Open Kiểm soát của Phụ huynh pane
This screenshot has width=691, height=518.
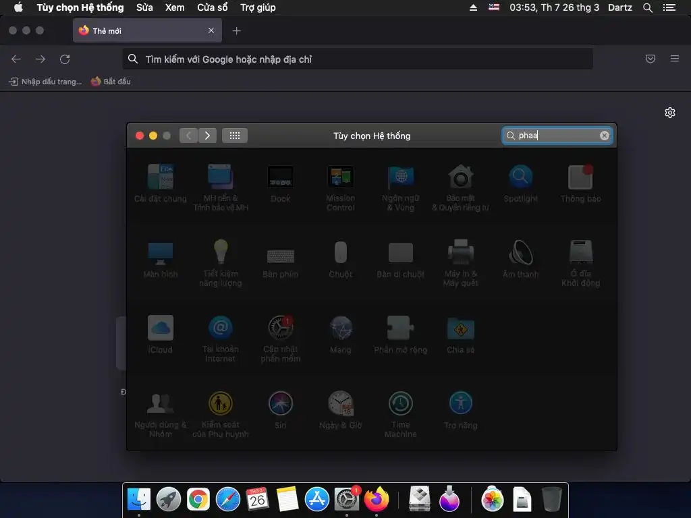221,414
